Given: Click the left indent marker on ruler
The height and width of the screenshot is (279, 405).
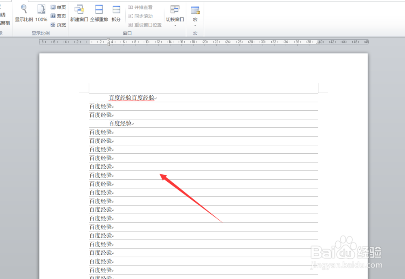Looking at the screenshot, I should point(109,45).
